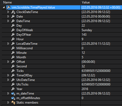Expand the m_dateTime field
122x106 pixels.
pos(8,93)
